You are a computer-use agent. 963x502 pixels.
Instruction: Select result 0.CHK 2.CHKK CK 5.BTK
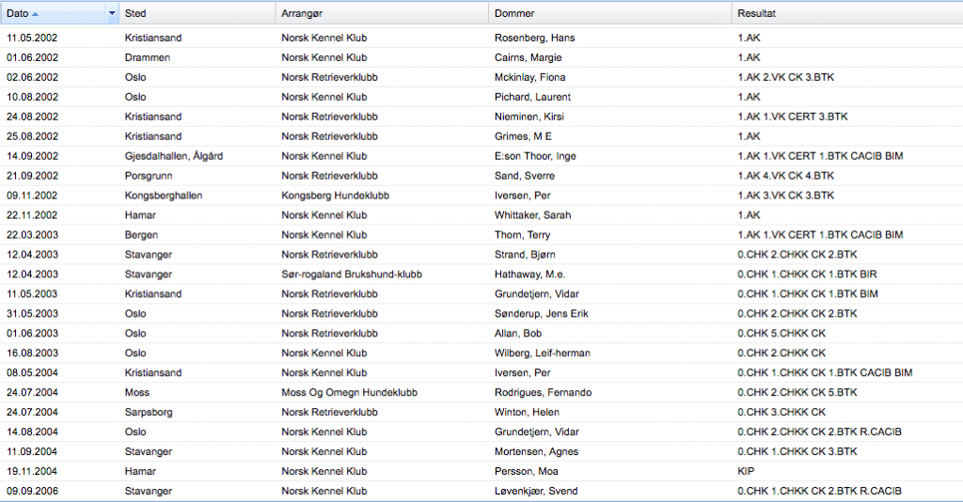pos(797,392)
